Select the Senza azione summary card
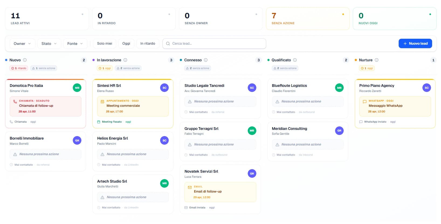 coord(308,19)
